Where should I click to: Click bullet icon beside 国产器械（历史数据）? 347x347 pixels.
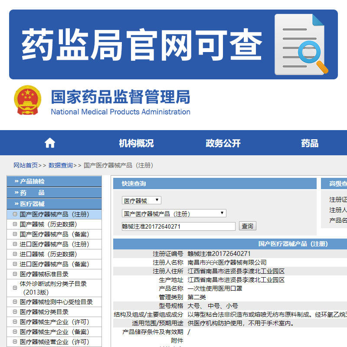(15, 224)
